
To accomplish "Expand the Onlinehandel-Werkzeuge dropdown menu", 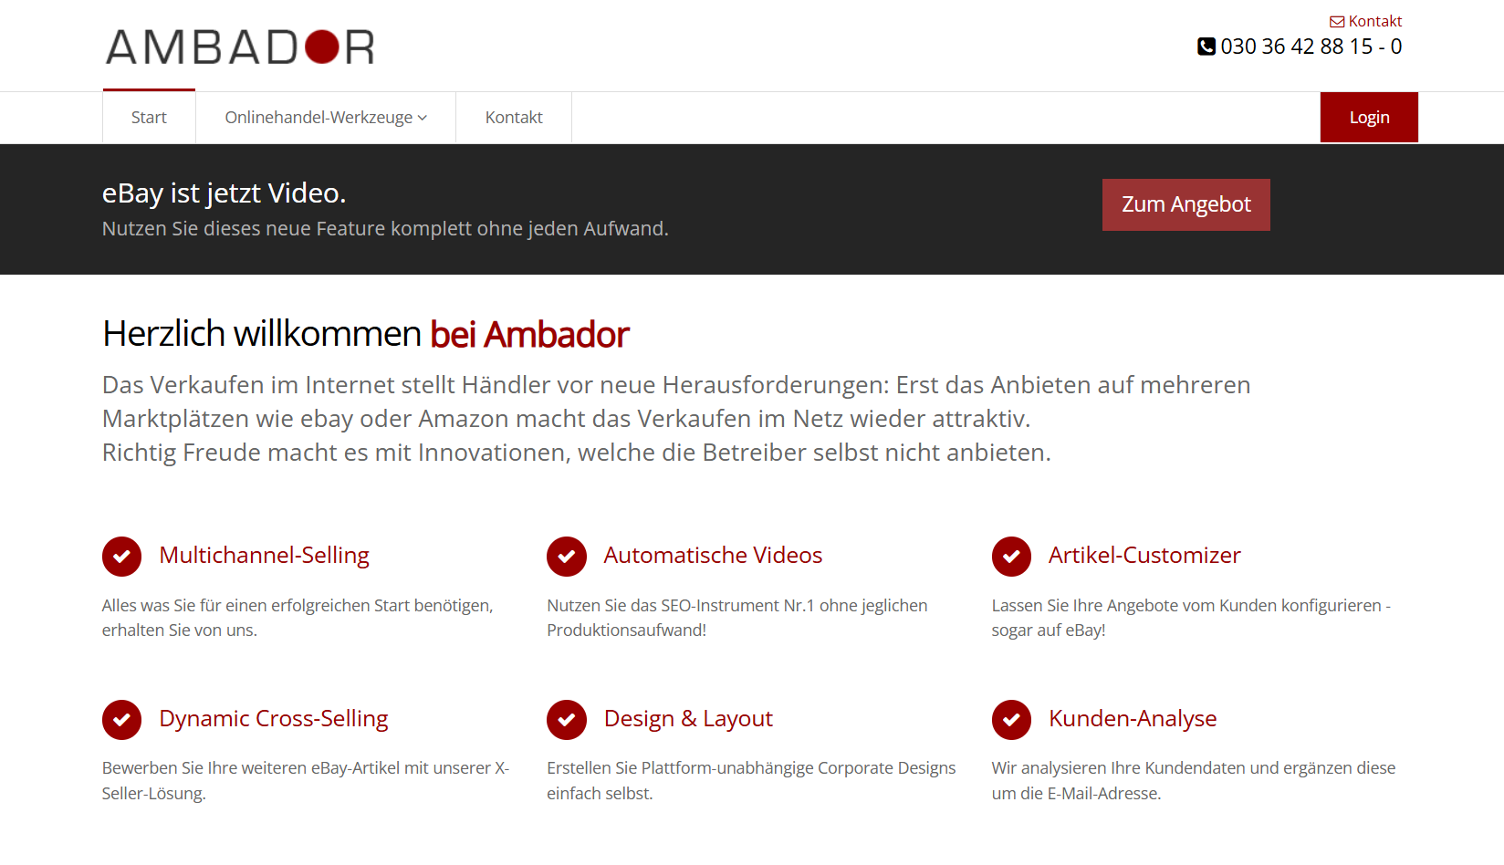I will click(326, 118).
